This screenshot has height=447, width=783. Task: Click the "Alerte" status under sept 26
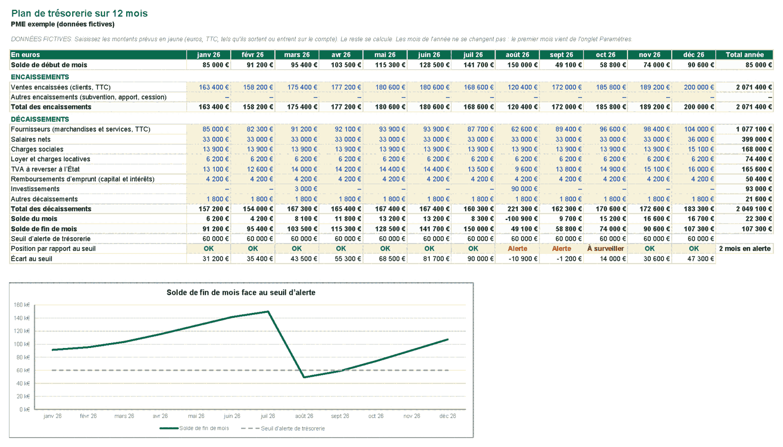pyautogui.click(x=561, y=248)
